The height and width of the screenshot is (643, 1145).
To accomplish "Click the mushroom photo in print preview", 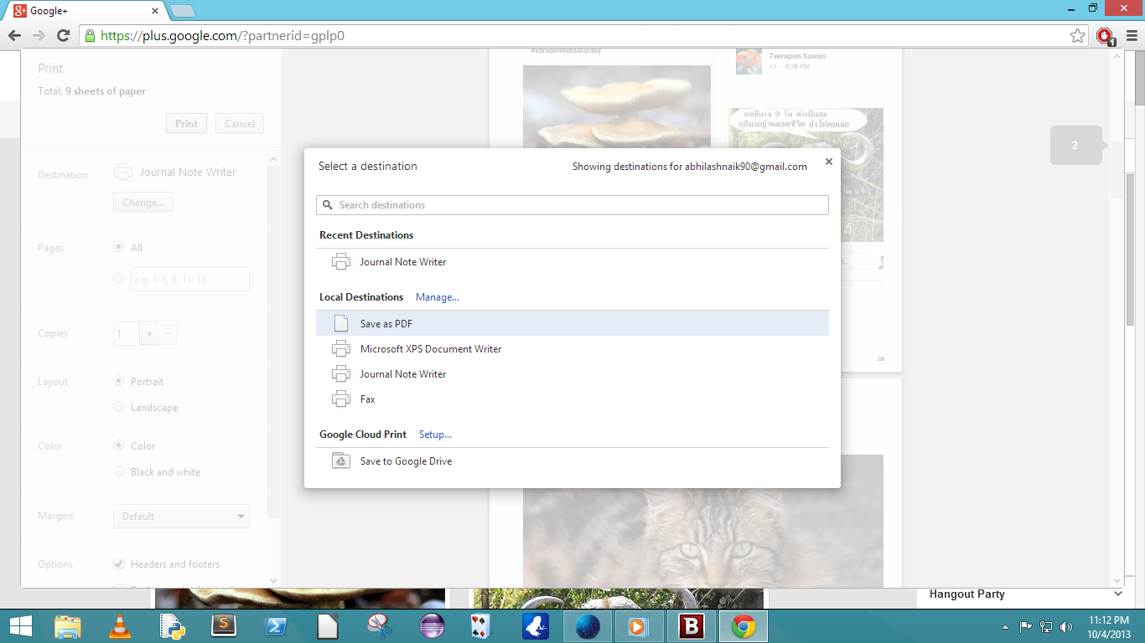I will click(x=617, y=107).
